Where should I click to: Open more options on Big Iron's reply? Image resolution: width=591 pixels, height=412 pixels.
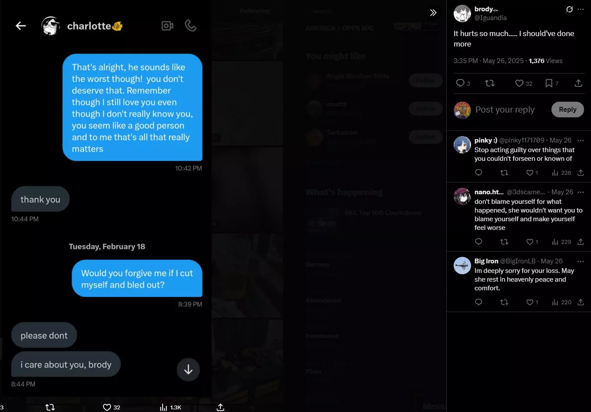[581, 261]
